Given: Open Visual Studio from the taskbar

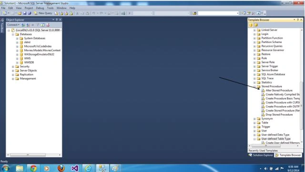Looking at the screenshot, I should pyautogui.click(x=75, y=168).
